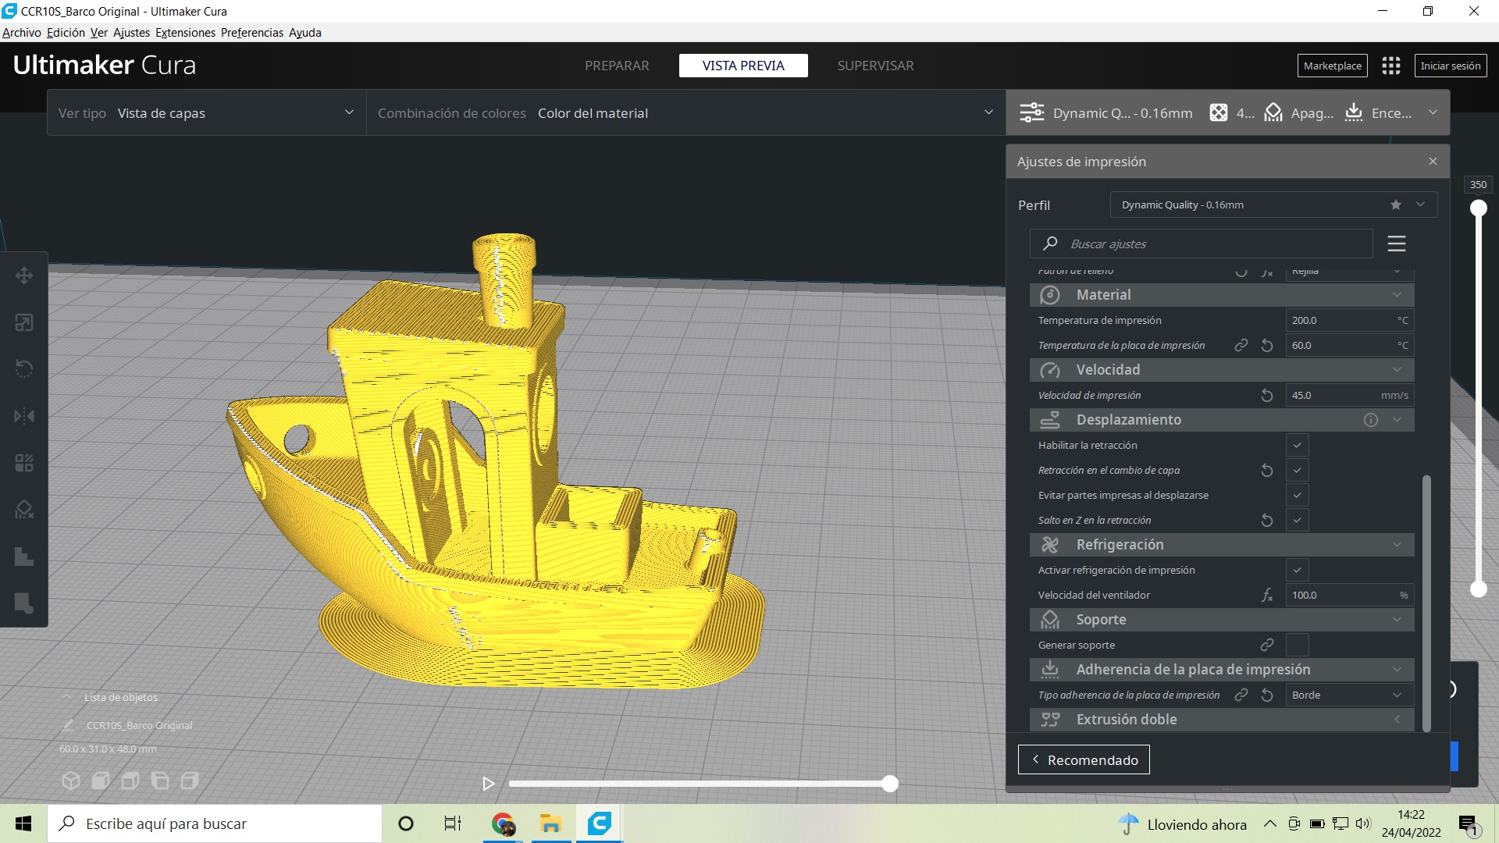
Task: Select the Move tool in left toolbar
Action: [x=24, y=276]
